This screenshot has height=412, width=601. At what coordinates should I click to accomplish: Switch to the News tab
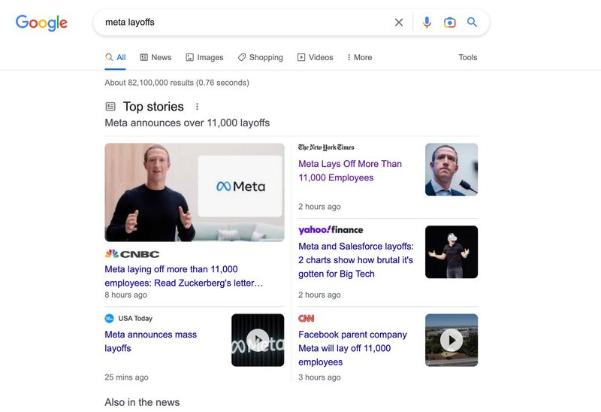[156, 57]
